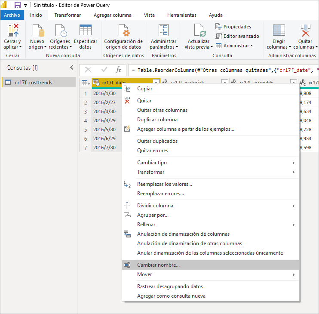The image size is (319, 314).
Task: Click the Copiar icon in context menu
Action: 127,89
